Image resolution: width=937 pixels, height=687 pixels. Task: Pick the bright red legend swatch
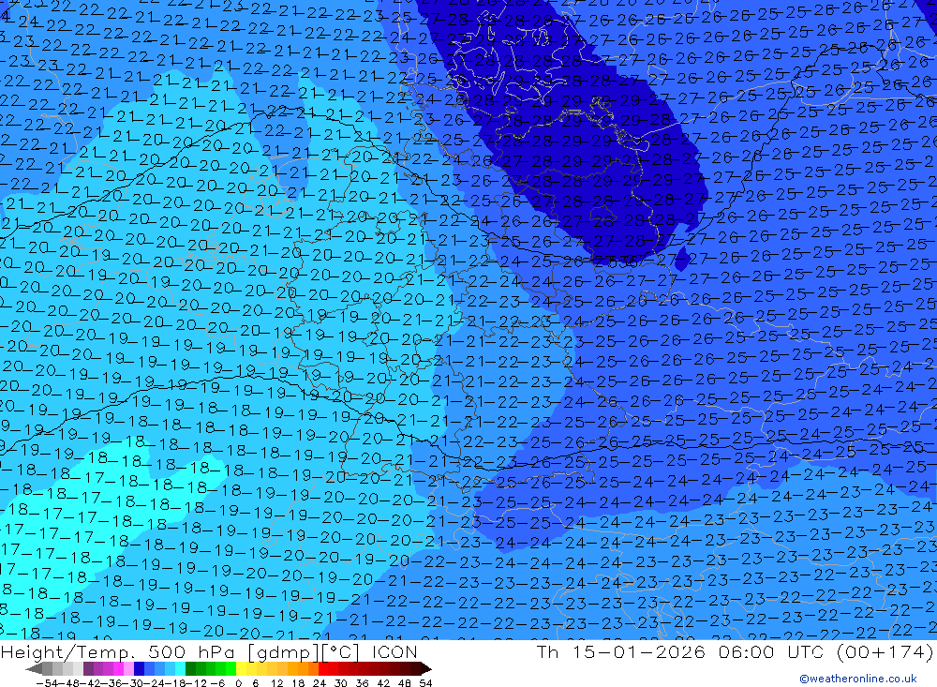[325, 668]
